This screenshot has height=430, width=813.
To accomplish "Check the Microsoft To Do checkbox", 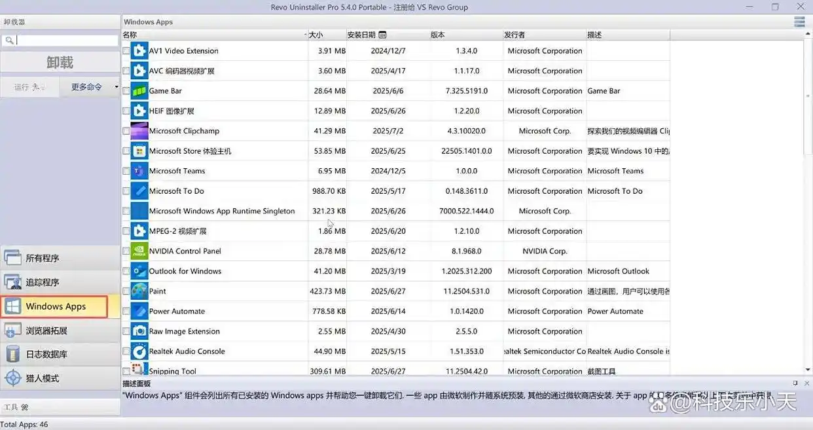I will [126, 191].
